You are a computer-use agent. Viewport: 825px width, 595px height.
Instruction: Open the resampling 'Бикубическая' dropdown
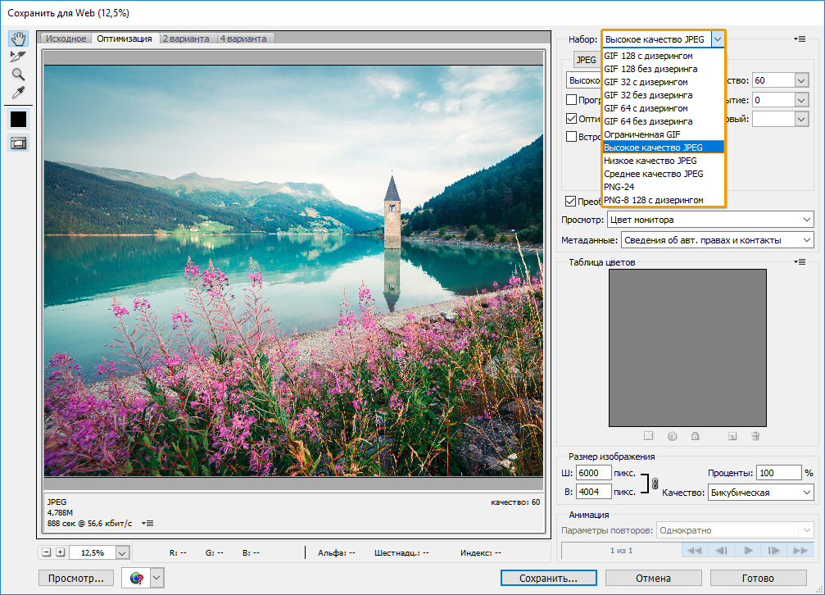point(761,493)
